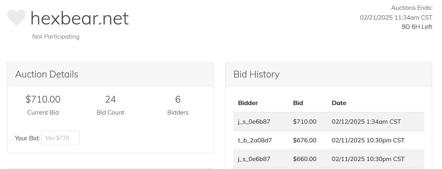Click the Bidders count value 6
442x169 pixels.
pos(178,99)
